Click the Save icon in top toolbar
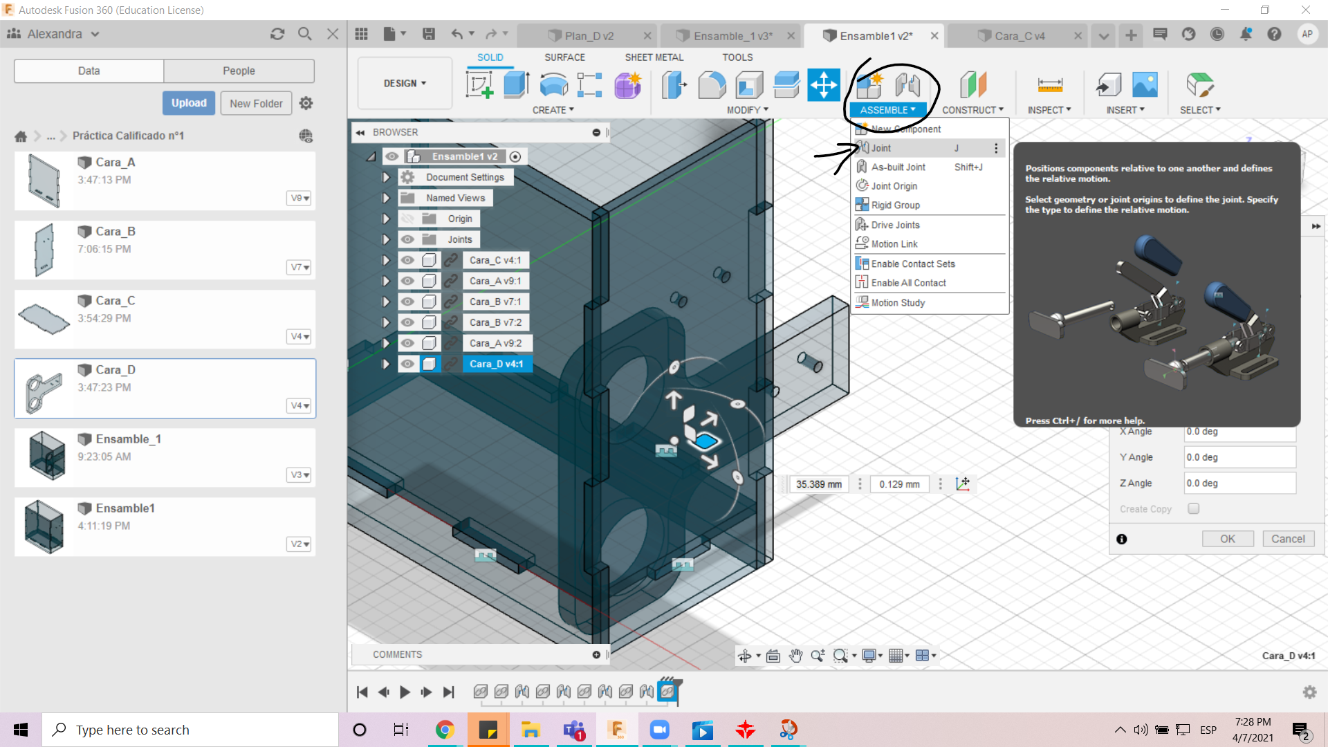The width and height of the screenshot is (1328, 747). pos(429,34)
